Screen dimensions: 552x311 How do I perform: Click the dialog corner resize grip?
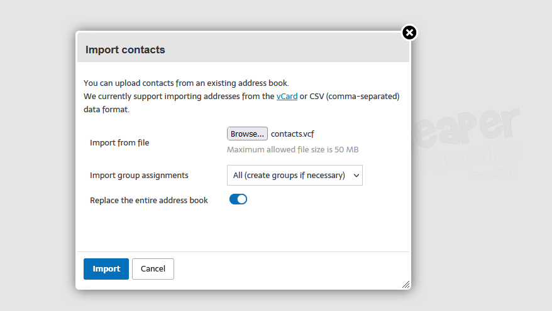(406, 284)
